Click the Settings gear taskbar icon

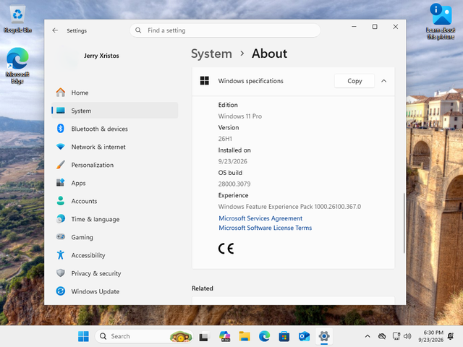(324, 336)
